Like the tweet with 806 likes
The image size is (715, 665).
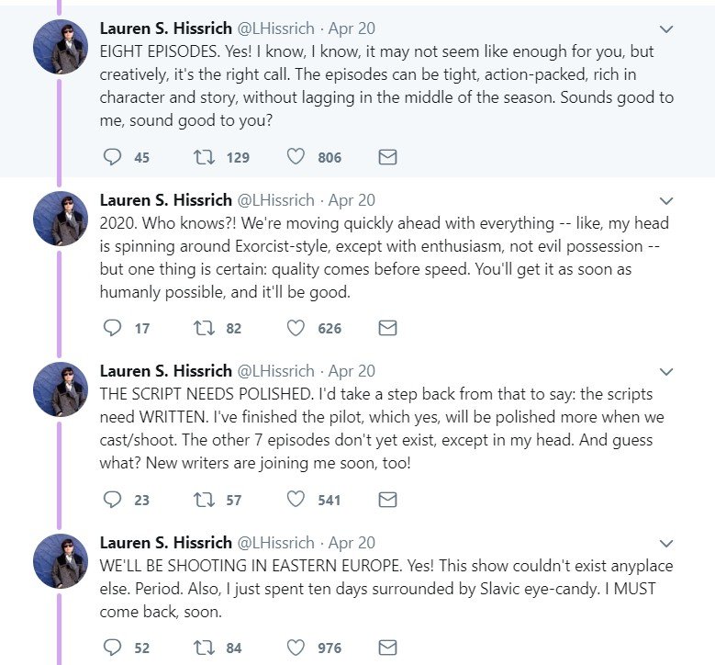(296, 156)
